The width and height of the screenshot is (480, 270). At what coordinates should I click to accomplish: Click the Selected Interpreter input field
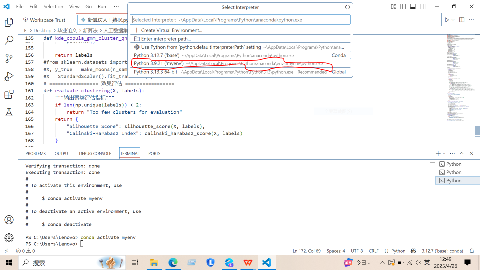pyautogui.click(x=240, y=19)
